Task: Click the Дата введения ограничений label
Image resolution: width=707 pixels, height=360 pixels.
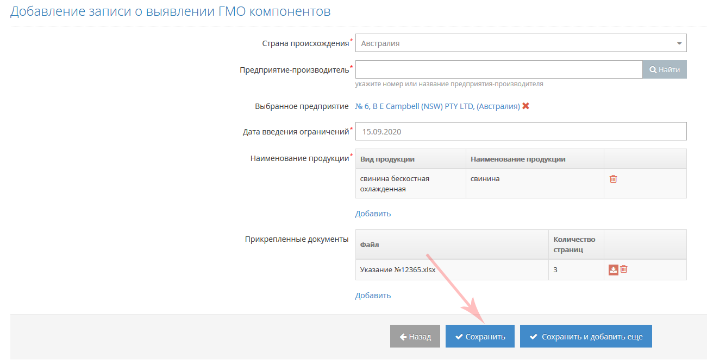Action: [296, 131]
